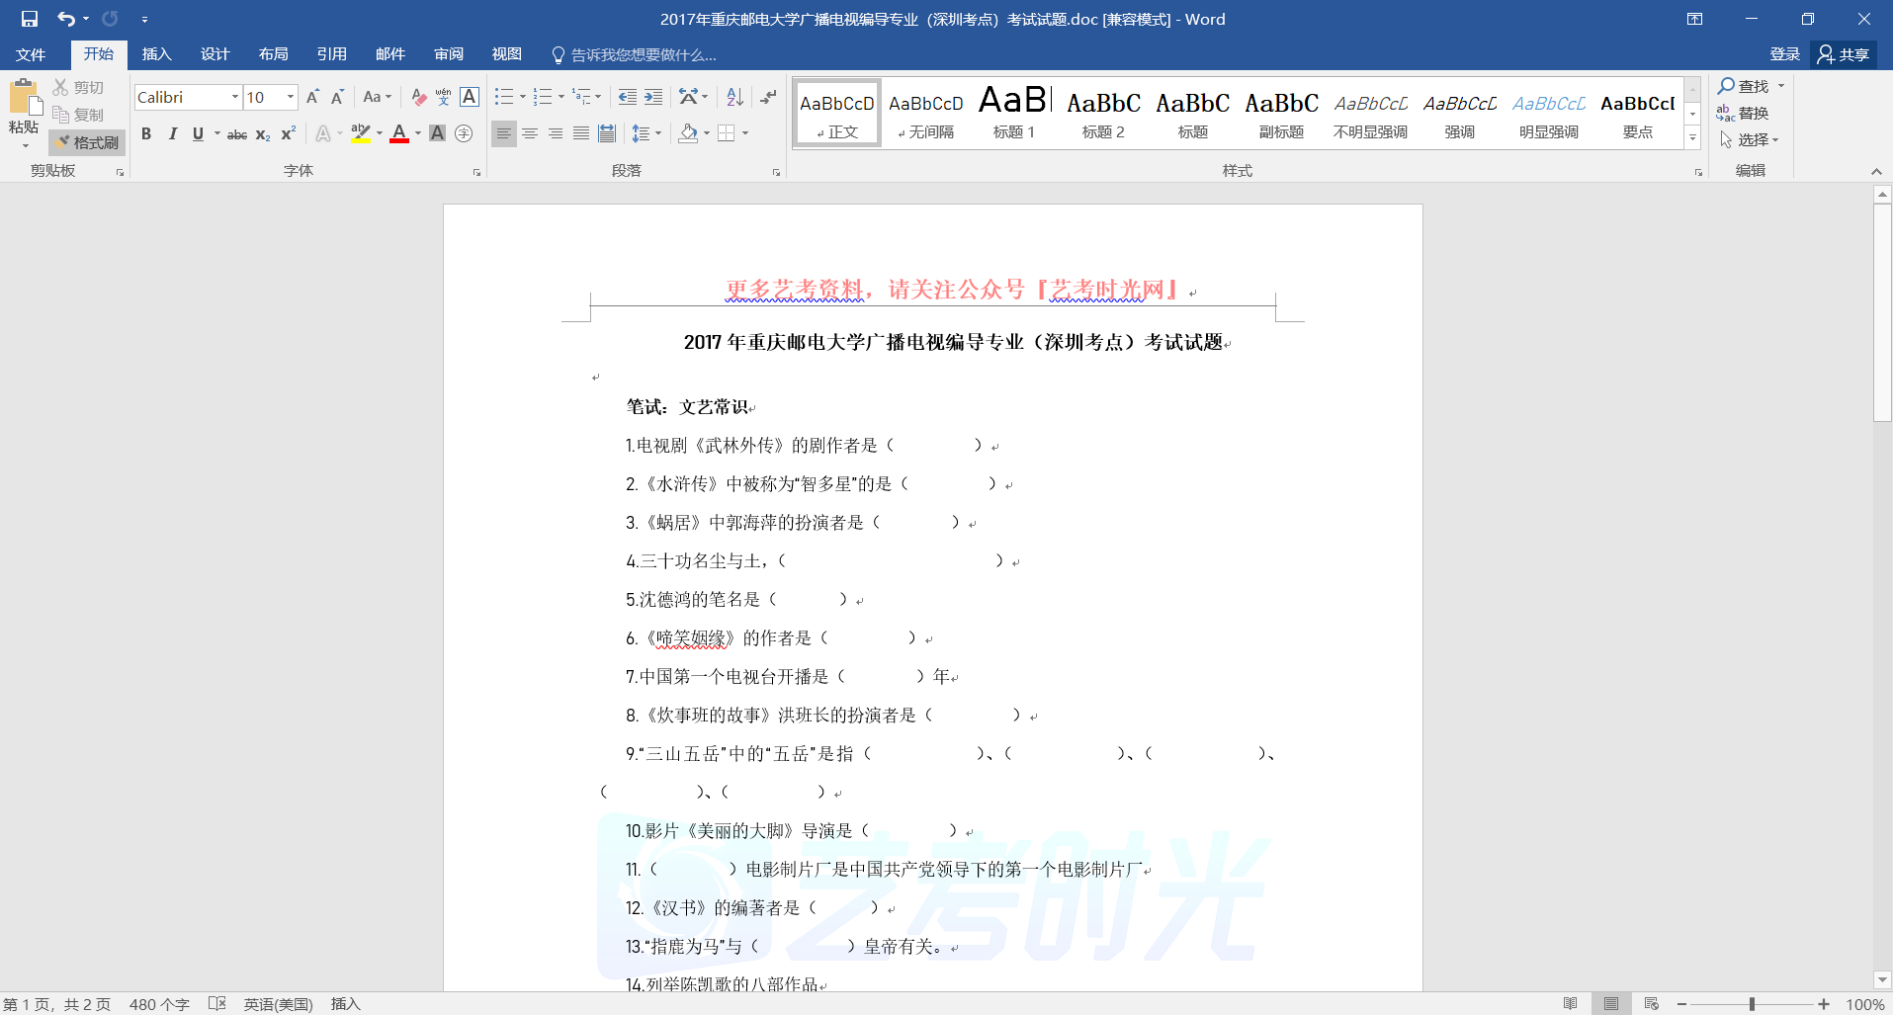Viewport: 1893px width, 1015px height.
Task: Open the font size dropdown
Action: (291, 97)
